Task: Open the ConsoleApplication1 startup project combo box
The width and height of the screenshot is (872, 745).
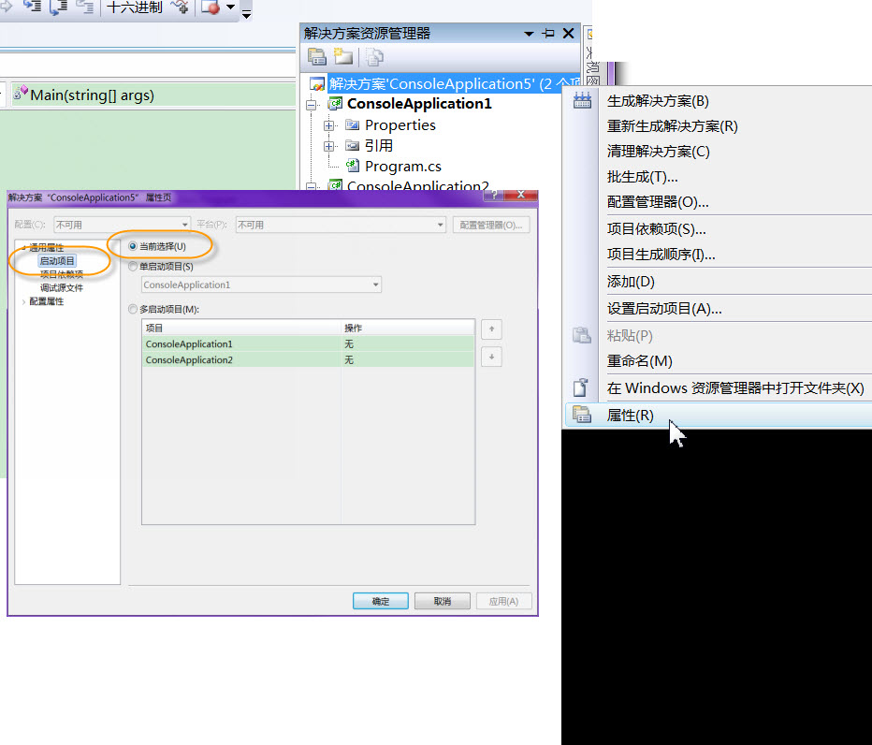Action: click(261, 285)
